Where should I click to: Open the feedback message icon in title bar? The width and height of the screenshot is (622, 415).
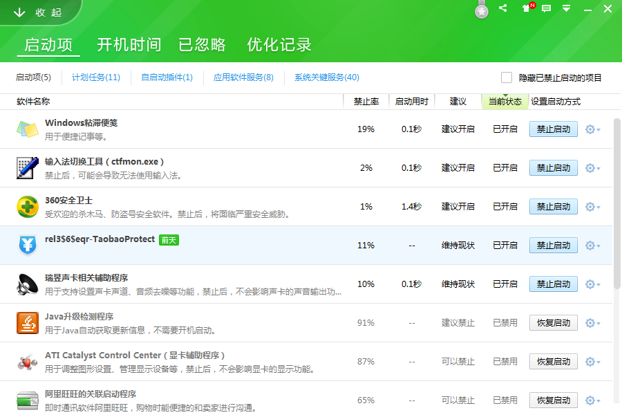[x=546, y=9]
